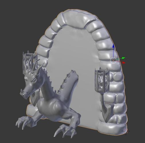Click the red X-axis gizmo arrow
Image resolution: width=145 pixels, height=143 pixels.
(124, 63)
